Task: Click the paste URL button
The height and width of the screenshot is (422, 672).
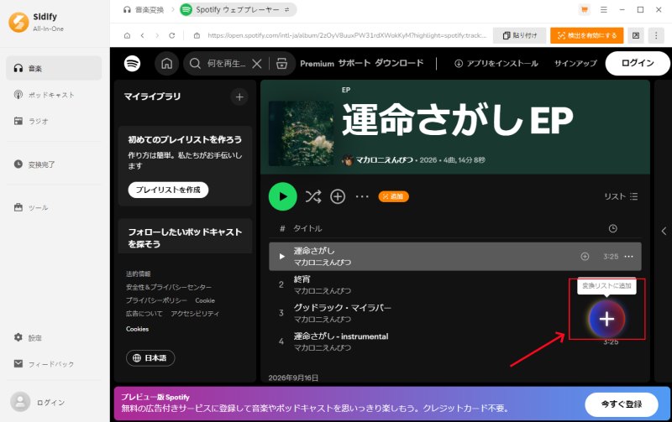Action: click(x=519, y=35)
